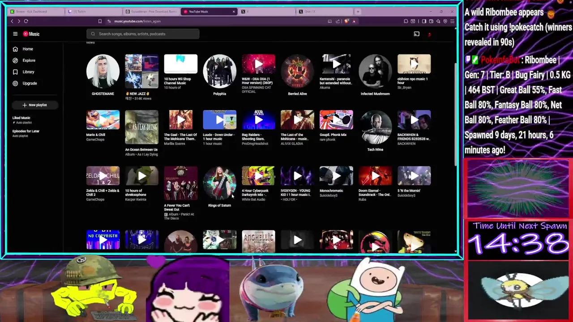This screenshot has height=322, width=573.
Task: Open a new browser tab
Action: (x=358, y=11)
